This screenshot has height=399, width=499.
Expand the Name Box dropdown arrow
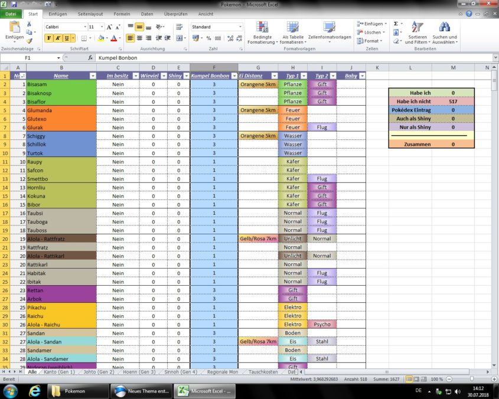coord(58,58)
